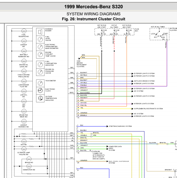Select the 'STARTING/CHARGING SYSTEM' destination label

point(120,126)
